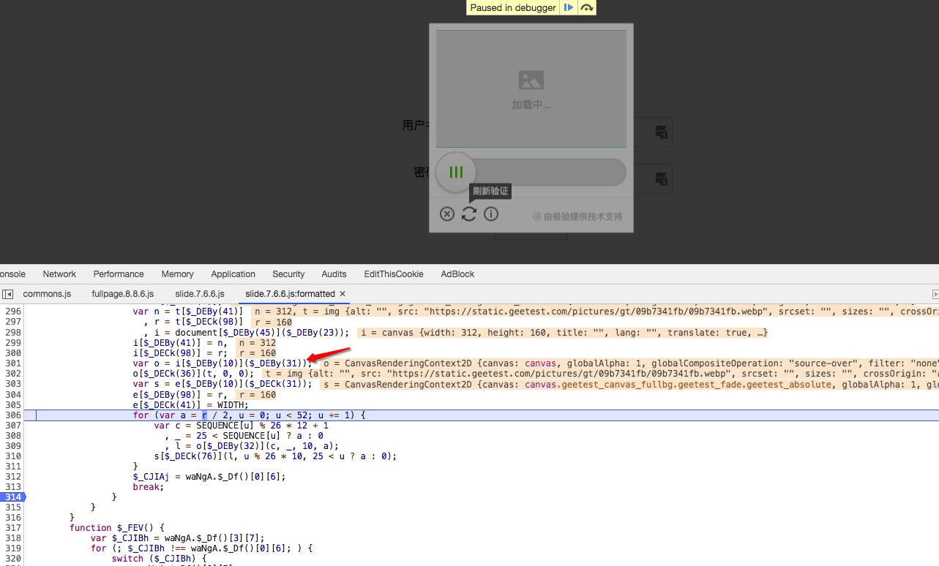Click the password manager icon in username field

[x=661, y=132]
